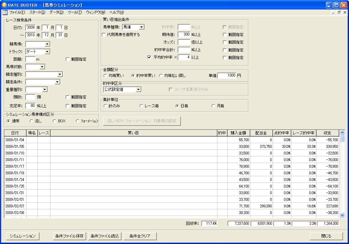The image size is (349, 244).
Task: Click the 期待値 field showing 300
Action: (x=184, y=34)
